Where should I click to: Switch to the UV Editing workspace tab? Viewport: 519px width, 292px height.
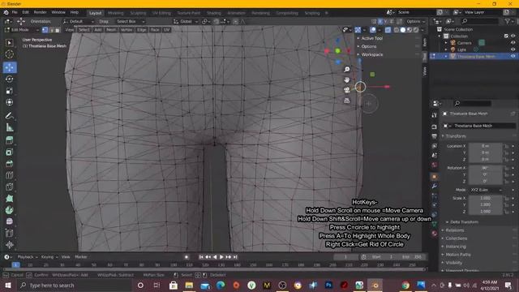coord(161,13)
